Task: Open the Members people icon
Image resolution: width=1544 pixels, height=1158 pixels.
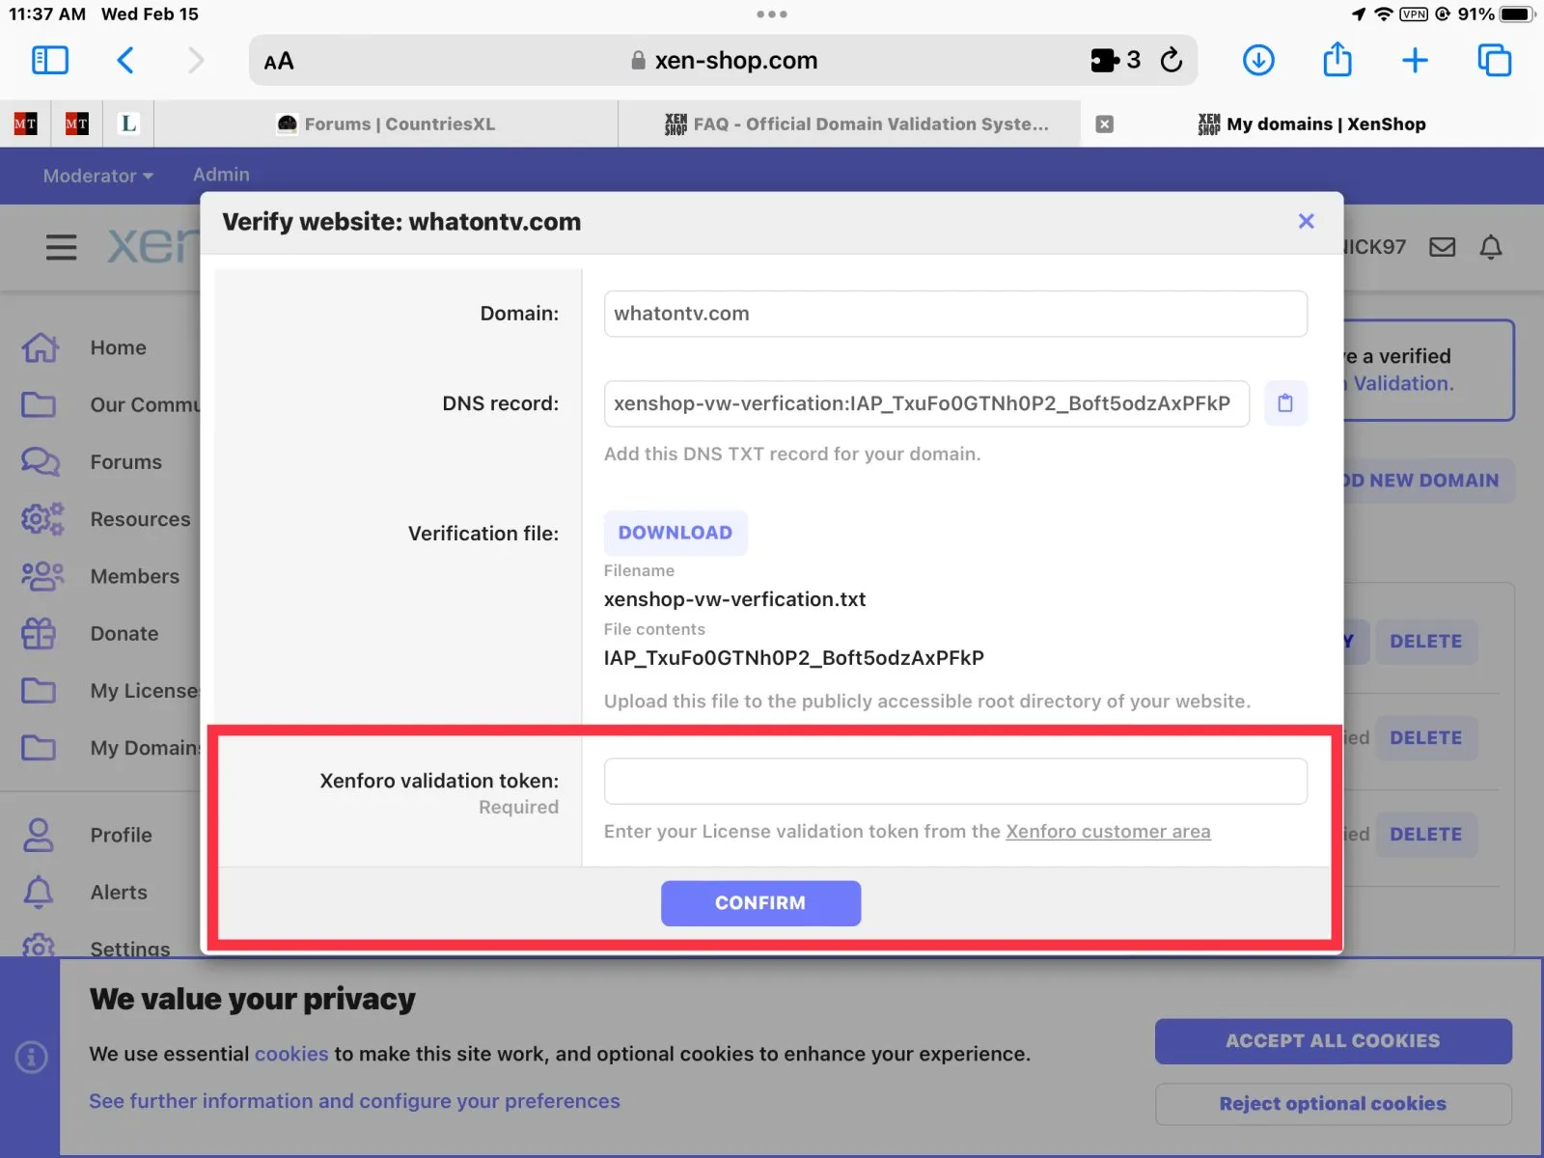Action: point(42,576)
